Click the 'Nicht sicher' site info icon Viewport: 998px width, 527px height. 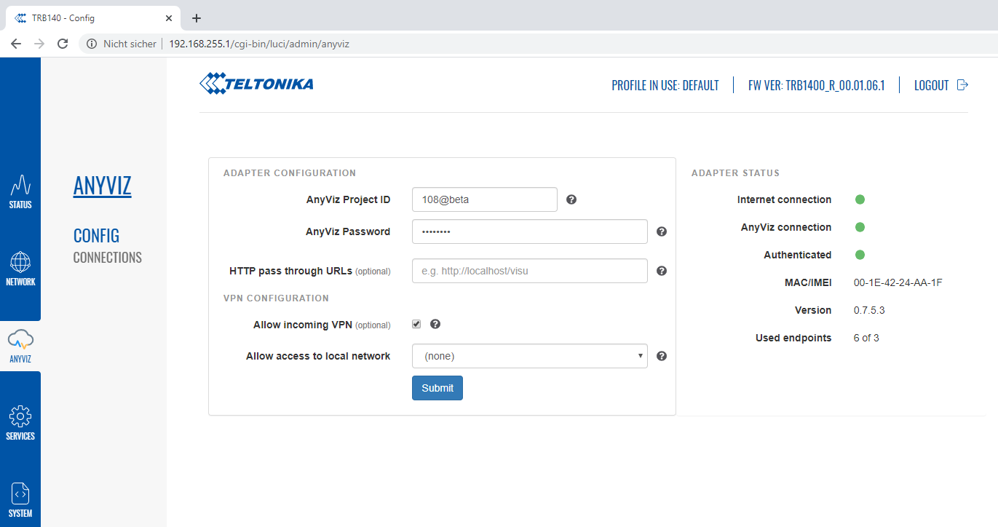(x=92, y=44)
